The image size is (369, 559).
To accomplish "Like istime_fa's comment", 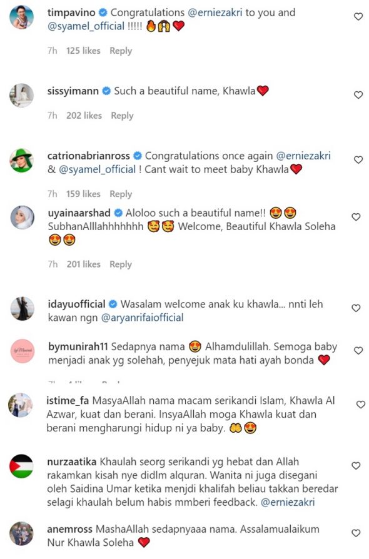I will pos(361,405).
